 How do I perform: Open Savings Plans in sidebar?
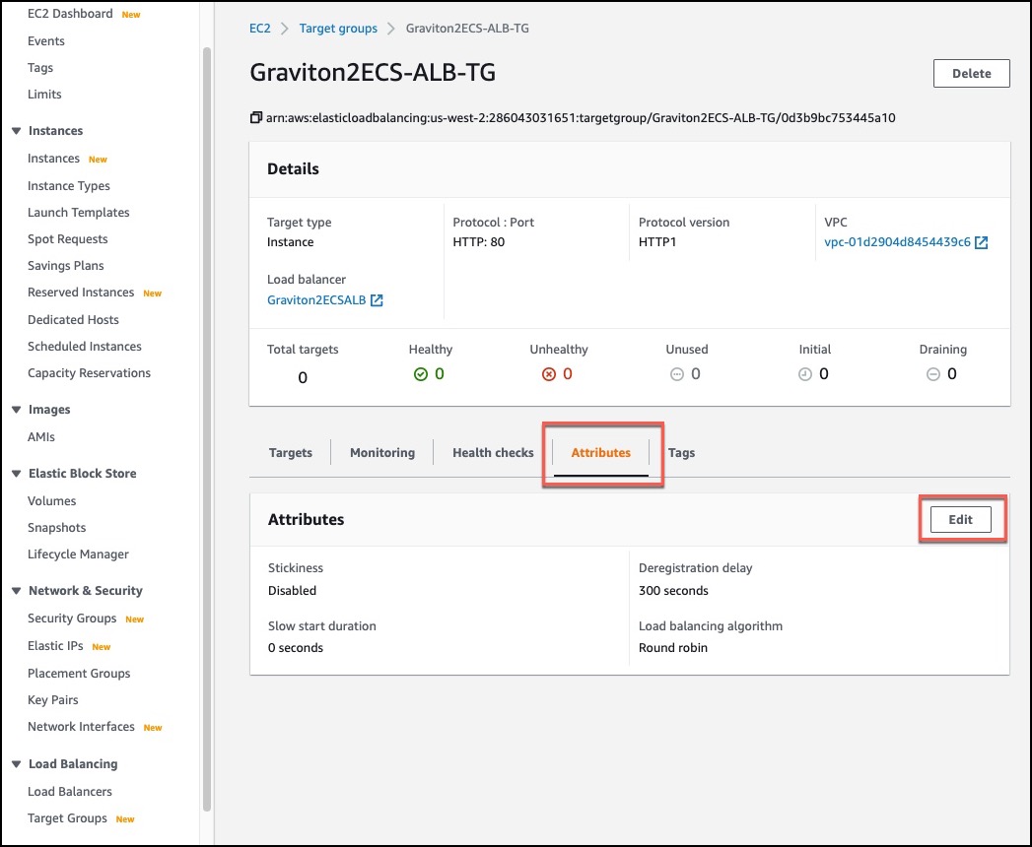65,266
